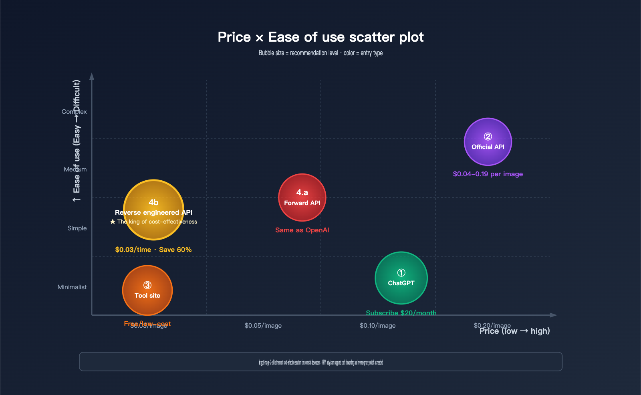The width and height of the screenshot is (641, 395).
Task: Click the "Subscribe $20/month" label
Action: click(x=401, y=313)
